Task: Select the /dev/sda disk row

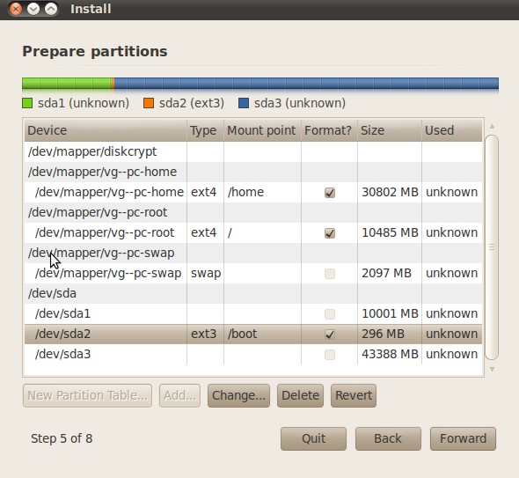Action: point(253,293)
